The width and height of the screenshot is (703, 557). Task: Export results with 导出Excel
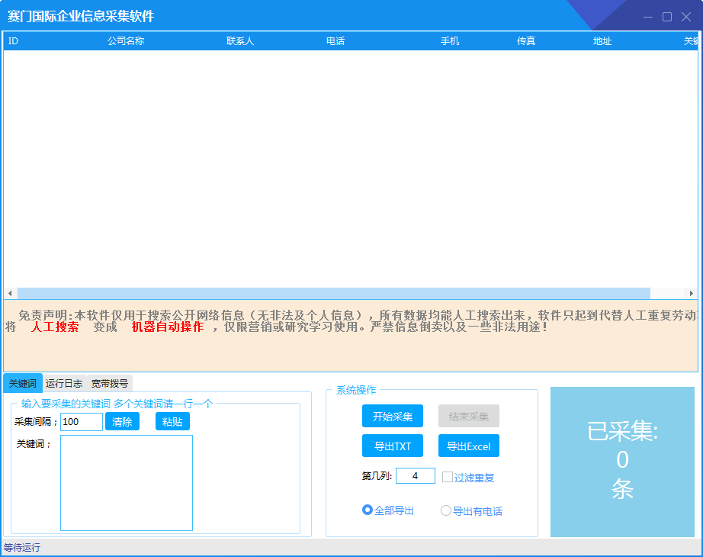coord(468,446)
